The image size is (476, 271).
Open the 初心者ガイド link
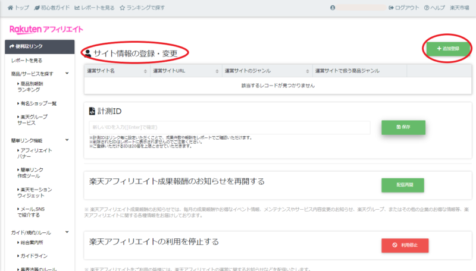(52, 8)
